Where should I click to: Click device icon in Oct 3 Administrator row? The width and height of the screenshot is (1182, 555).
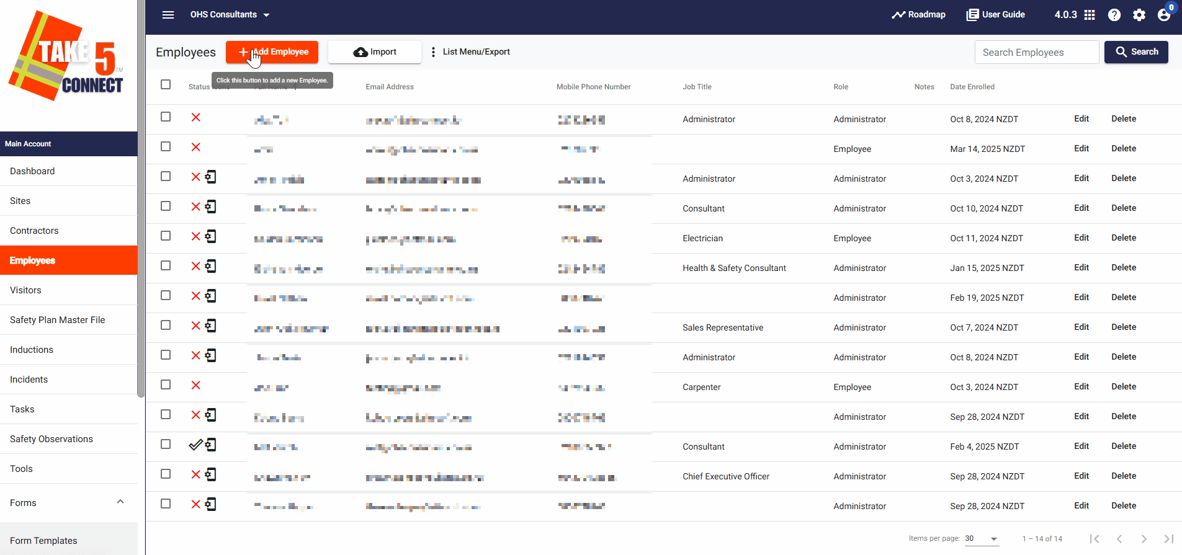(x=211, y=177)
